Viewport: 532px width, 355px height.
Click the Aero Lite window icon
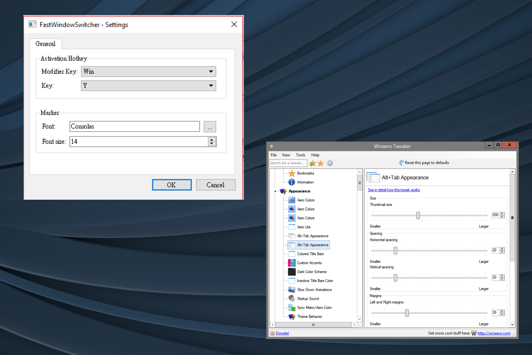click(x=292, y=227)
